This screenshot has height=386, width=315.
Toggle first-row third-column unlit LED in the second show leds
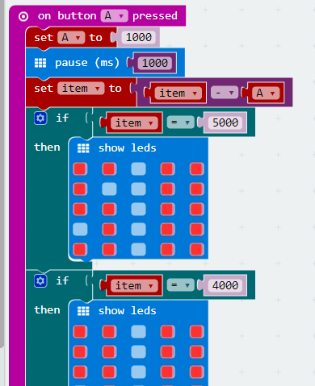[x=138, y=332]
